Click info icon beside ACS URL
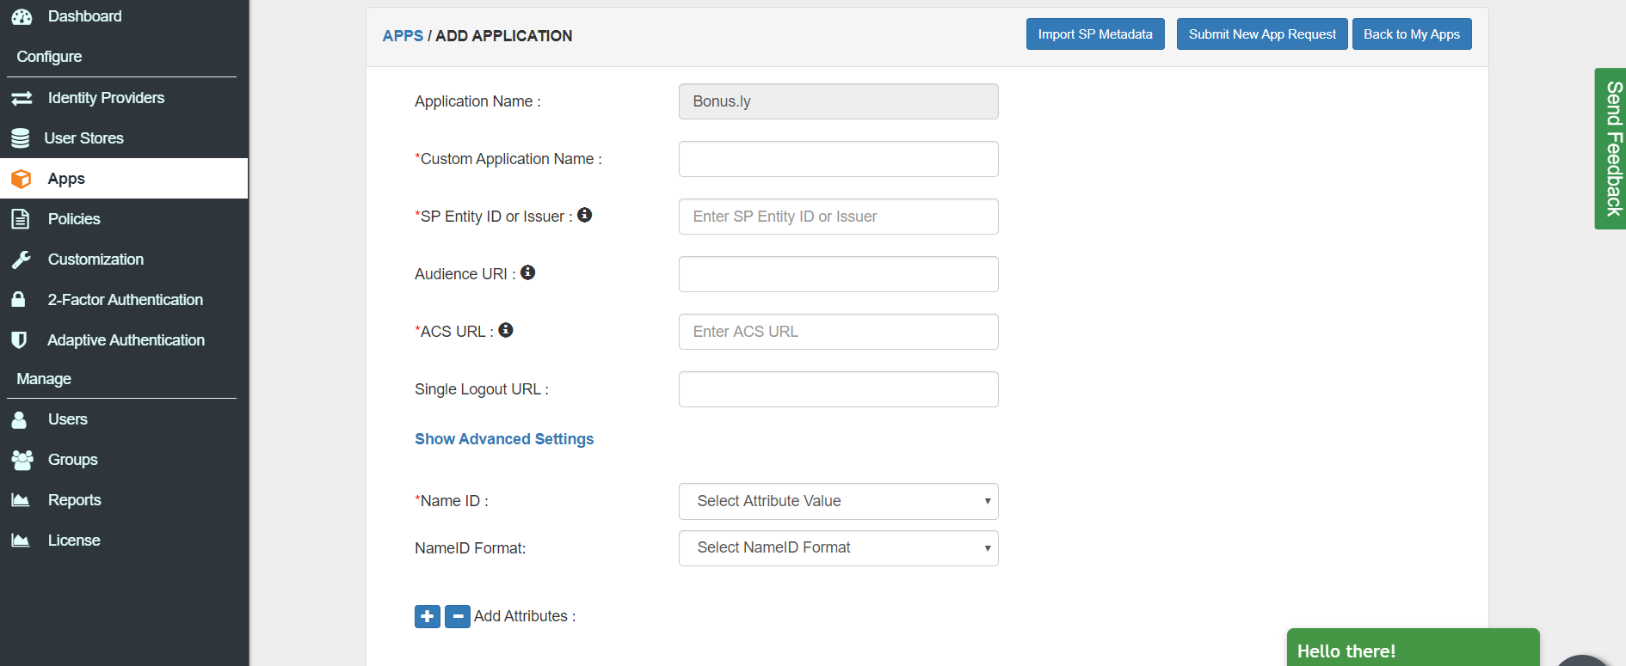 pyautogui.click(x=506, y=330)
